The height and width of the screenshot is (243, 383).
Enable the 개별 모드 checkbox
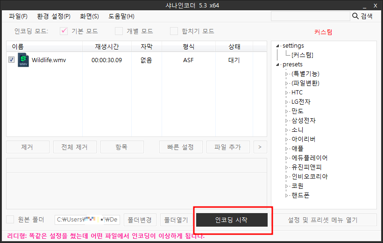(119, 31)
